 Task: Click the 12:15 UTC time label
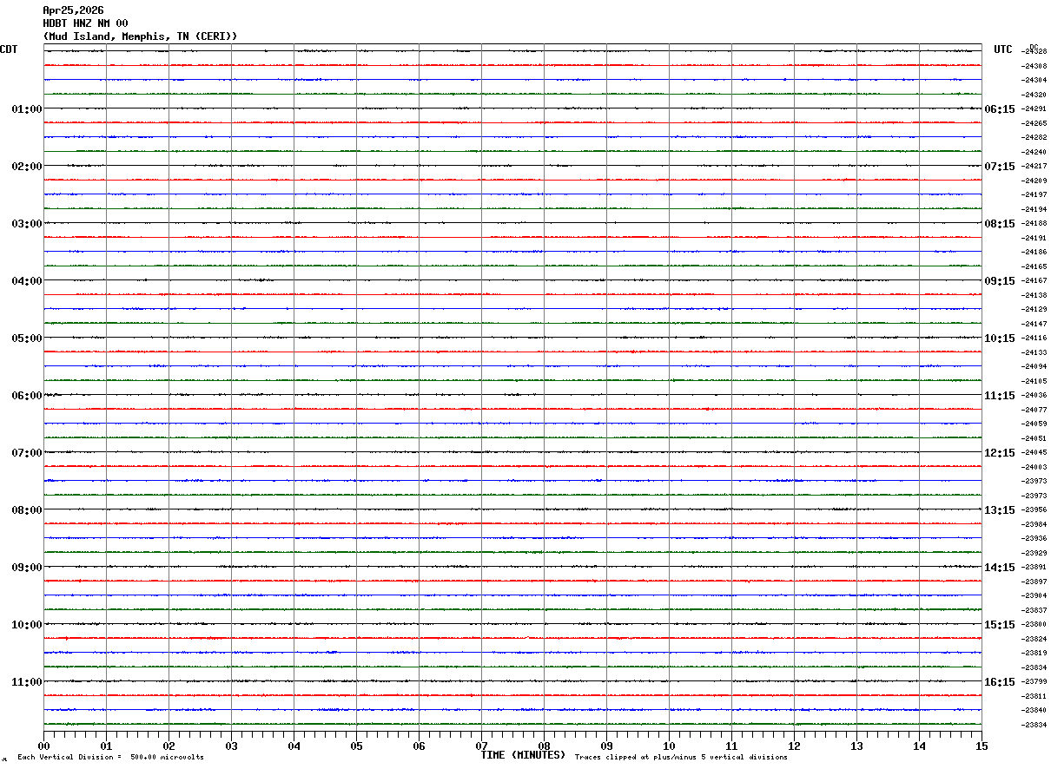pos(1000,453)
